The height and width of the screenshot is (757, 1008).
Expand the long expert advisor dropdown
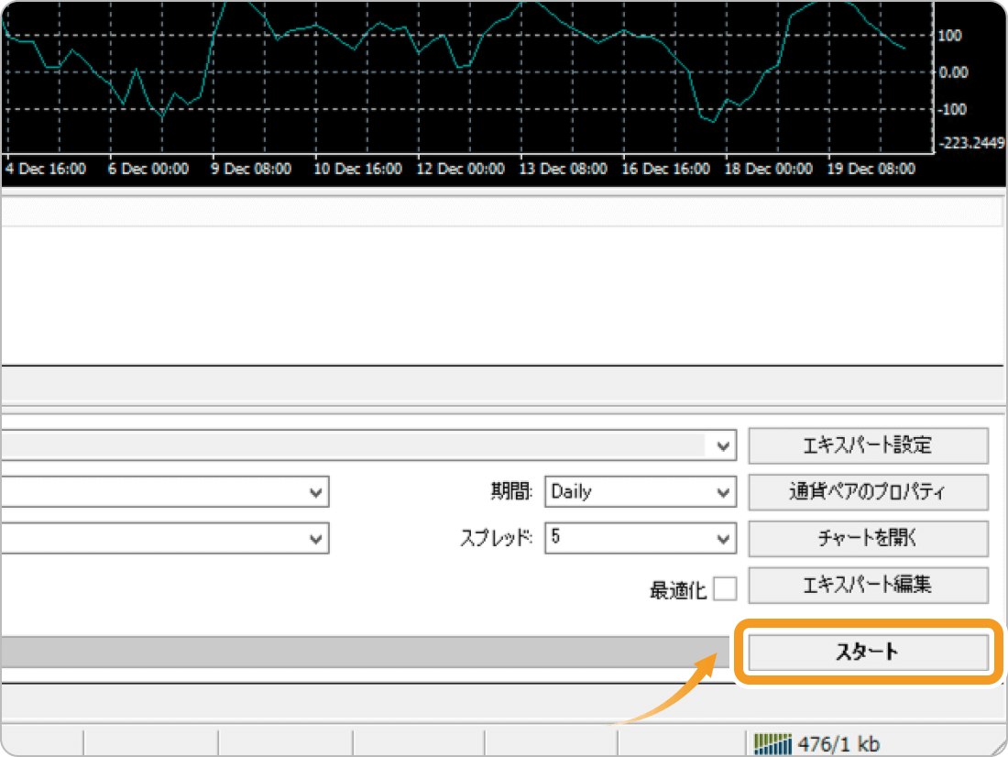(368, 445)
